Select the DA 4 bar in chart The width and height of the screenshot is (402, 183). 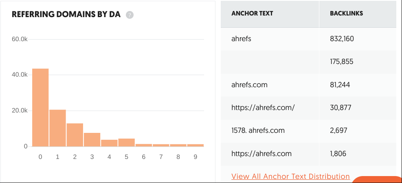[x=109, y=143]
